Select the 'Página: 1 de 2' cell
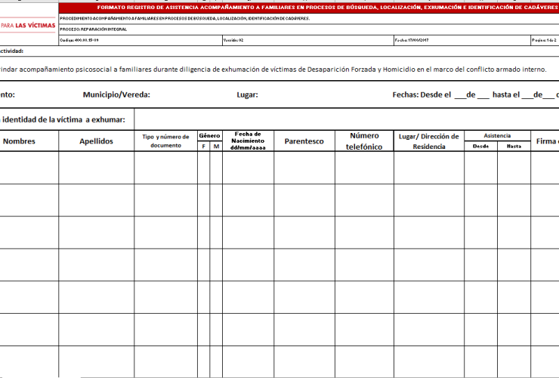The image size is (559, 378). [545, 40]
